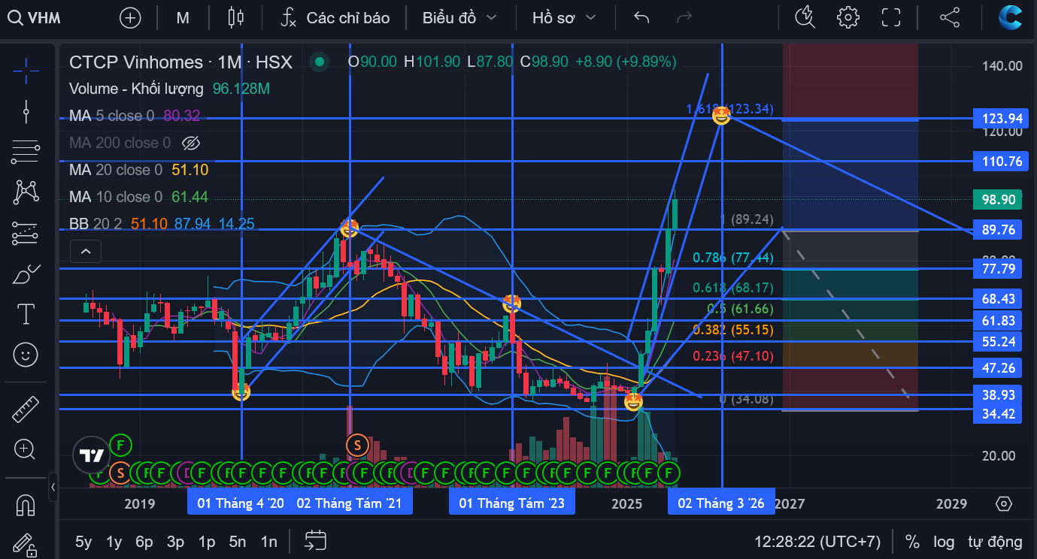Expand the Hồ sơ dropdown
This screenshot has width=1037, height=559.
click(x=564, y=17)
